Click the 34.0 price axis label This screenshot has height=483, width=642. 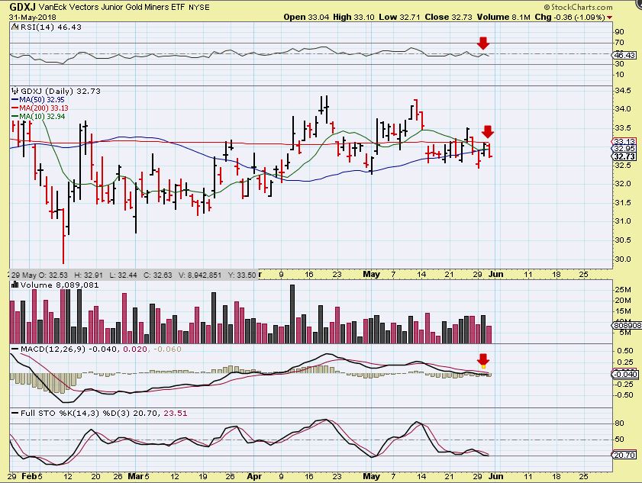click(x=622, y=109)
